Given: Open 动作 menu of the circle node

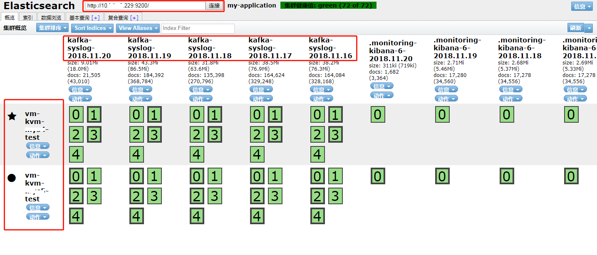Looking at the screenshot, I should [38, 217].
